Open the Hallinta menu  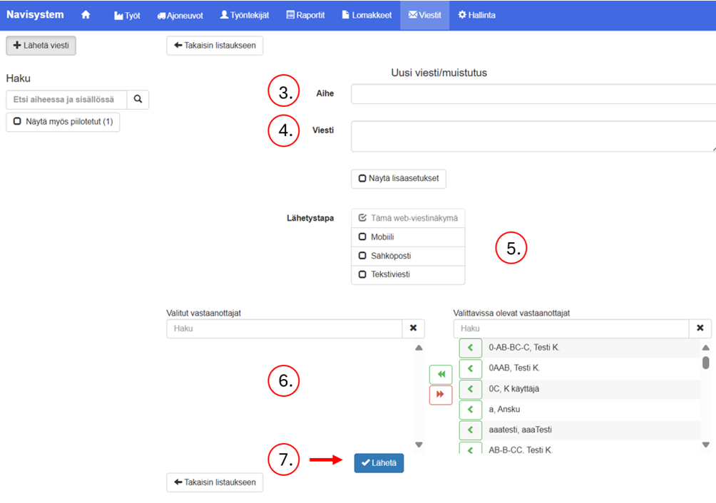point(476,15)
